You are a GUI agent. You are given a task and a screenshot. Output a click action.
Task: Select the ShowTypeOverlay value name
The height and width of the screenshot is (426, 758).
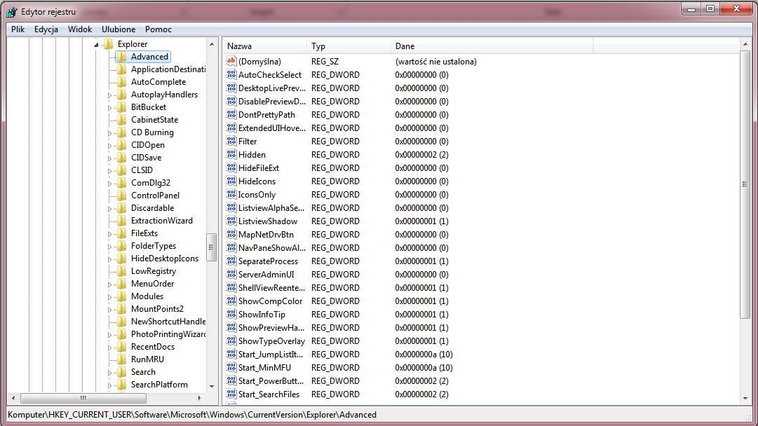click(271, 341)
